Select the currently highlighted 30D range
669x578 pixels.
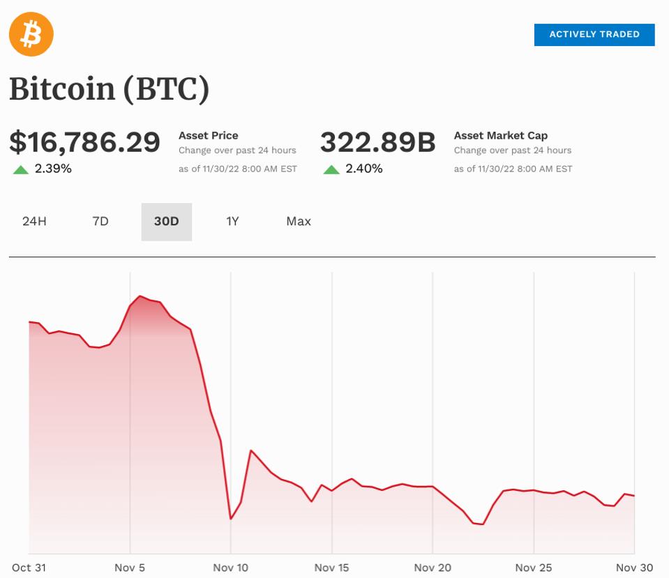166,221
